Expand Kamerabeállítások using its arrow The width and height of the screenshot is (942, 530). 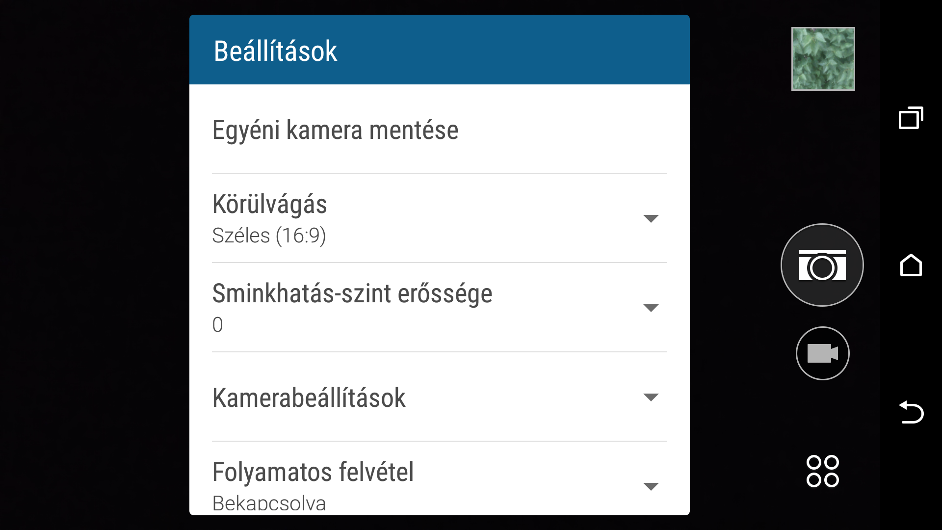(x=651, y=397)
